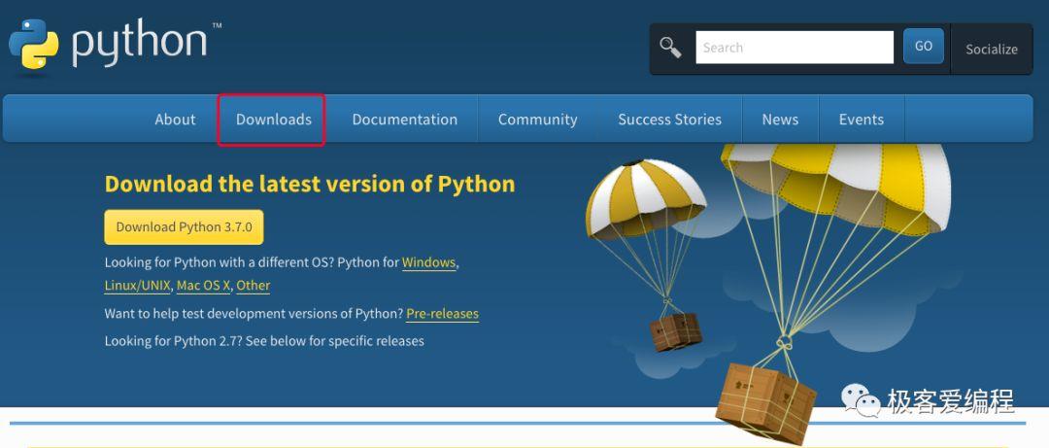The image size is (1049, 448).
Task: Follow the Linux/UNIX download link
Action: pyautogui.click(x=138, y=286)
